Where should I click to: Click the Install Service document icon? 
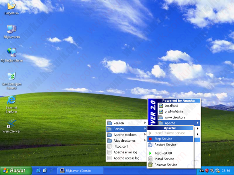150,159
